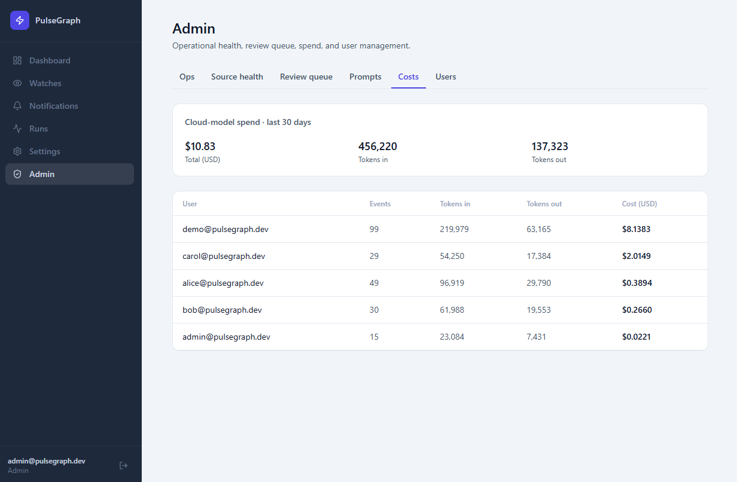Select the demo@pulsegraph.dev table row
This screenshot has height=482, width=737.
[x=440, y=229]
